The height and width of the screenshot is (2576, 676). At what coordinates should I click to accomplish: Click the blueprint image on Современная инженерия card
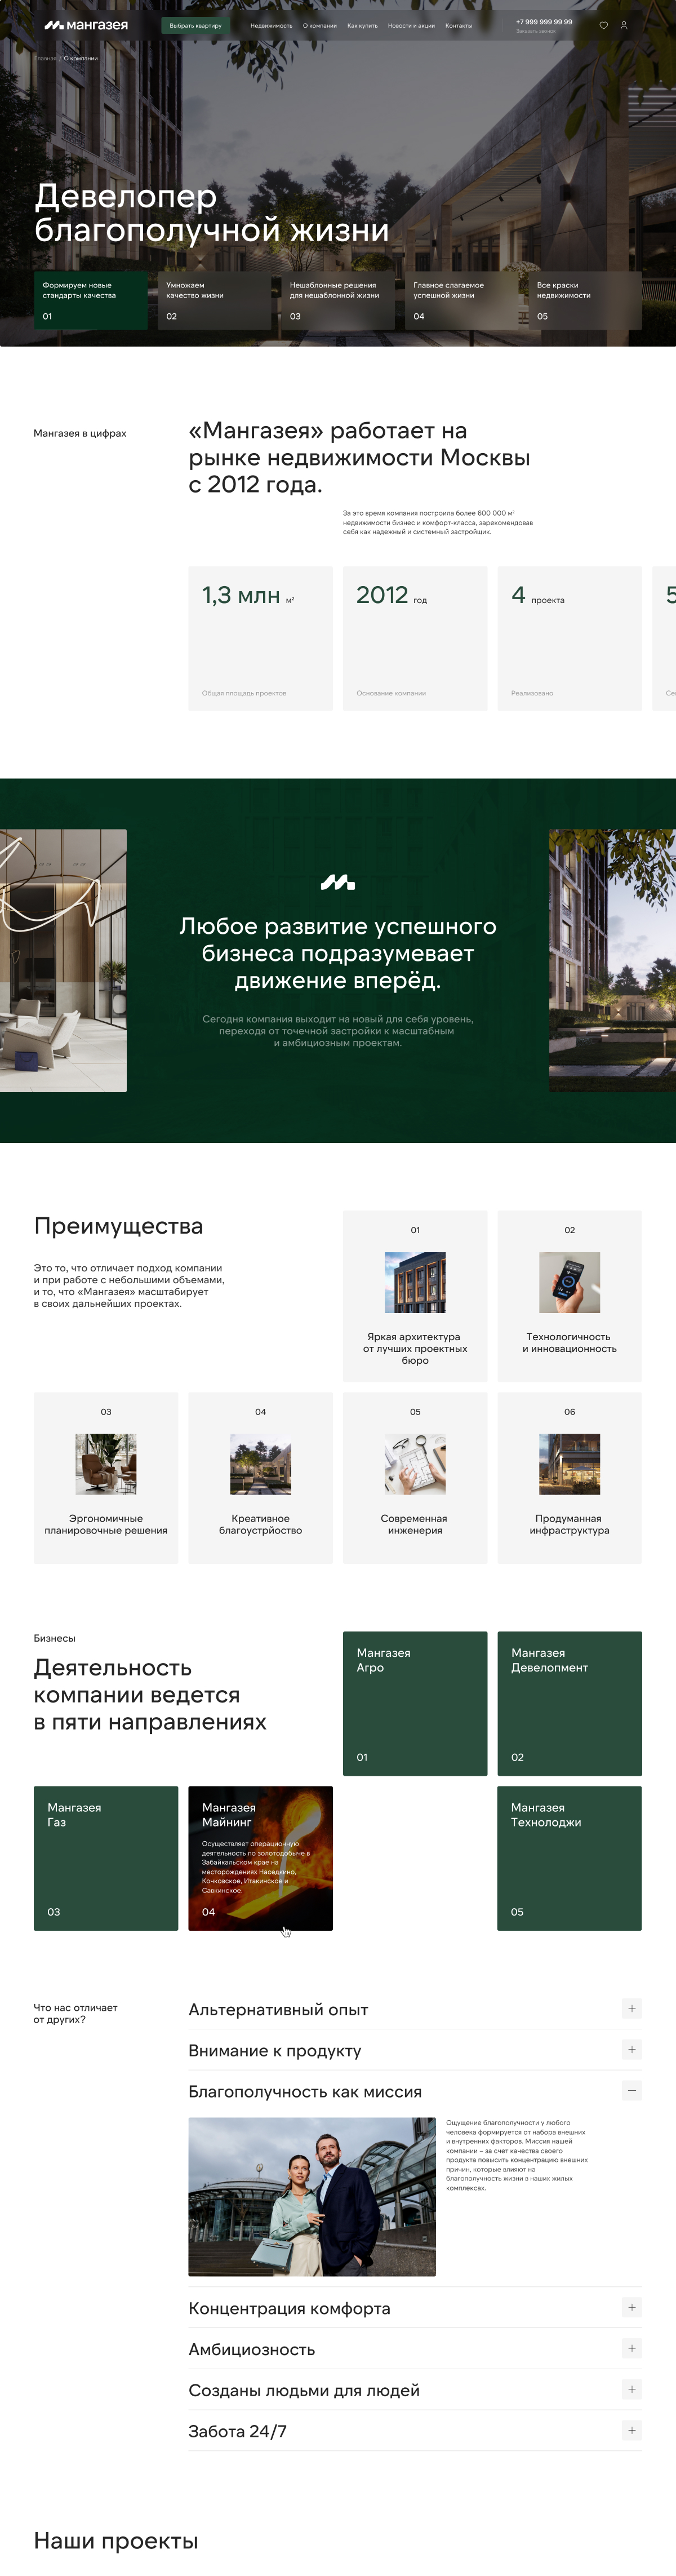pyautogui.click(x=415, y=1463)
